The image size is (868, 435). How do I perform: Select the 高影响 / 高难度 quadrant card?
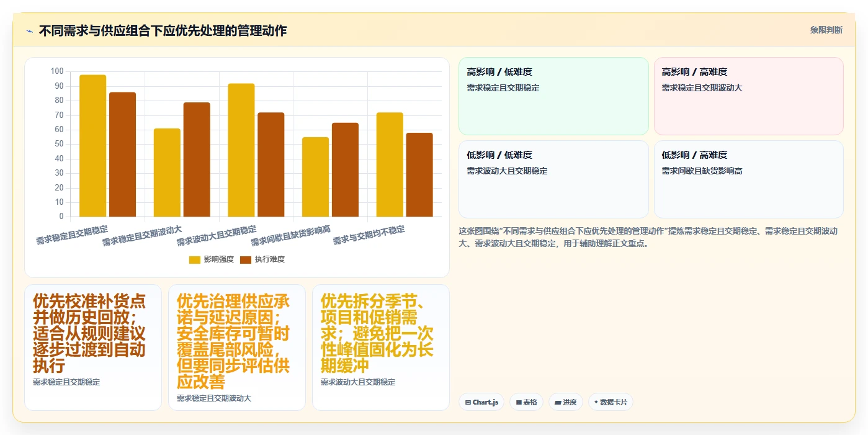pos(749,96)
